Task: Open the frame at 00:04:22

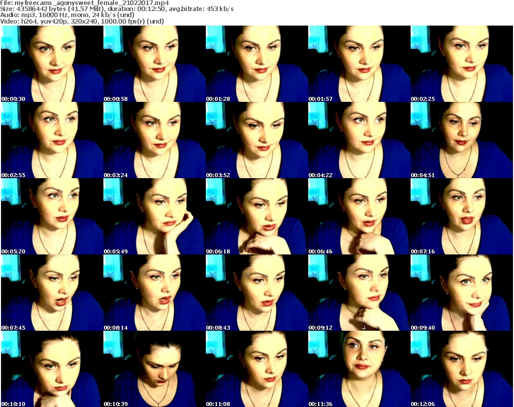Action: point(359,140)
